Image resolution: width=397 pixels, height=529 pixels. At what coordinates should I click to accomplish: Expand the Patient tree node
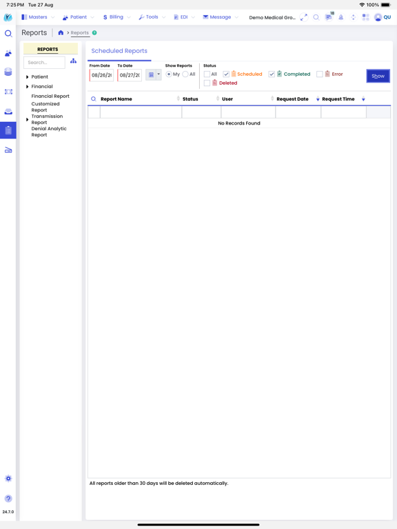[x=28, y=77]
